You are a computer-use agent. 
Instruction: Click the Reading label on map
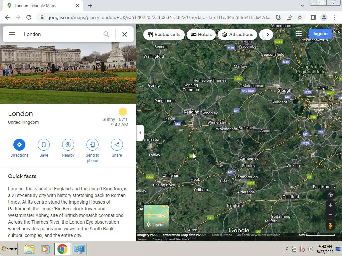[191, 112]
